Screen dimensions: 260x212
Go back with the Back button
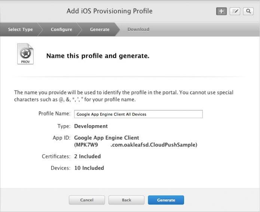(126, 200)
